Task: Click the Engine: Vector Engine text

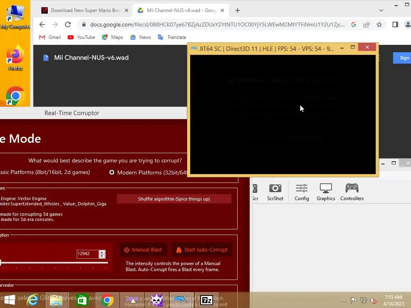Action: pos(24,199)
